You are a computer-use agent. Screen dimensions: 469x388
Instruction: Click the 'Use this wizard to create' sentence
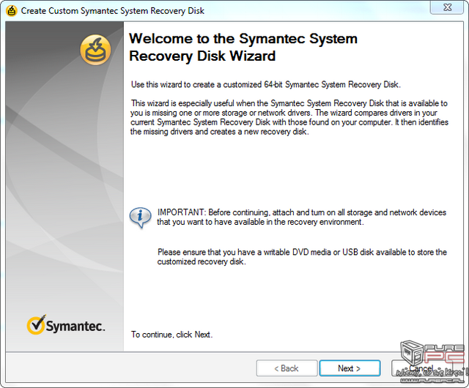[x=265, y=85]
